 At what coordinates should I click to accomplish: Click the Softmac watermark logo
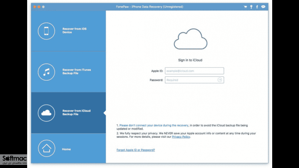[x=13, y=159]
